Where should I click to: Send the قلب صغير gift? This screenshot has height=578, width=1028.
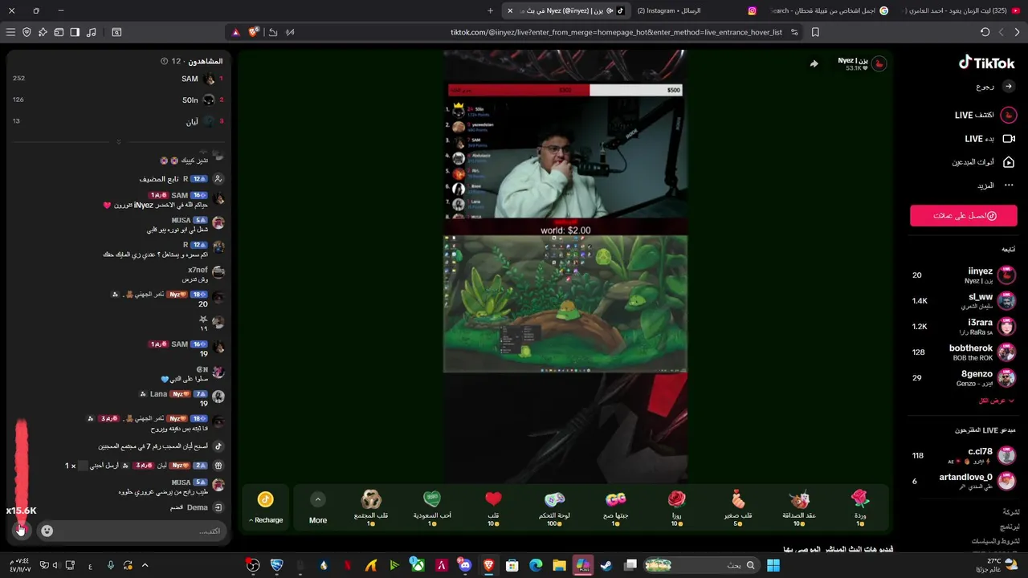tap(737, 507)
